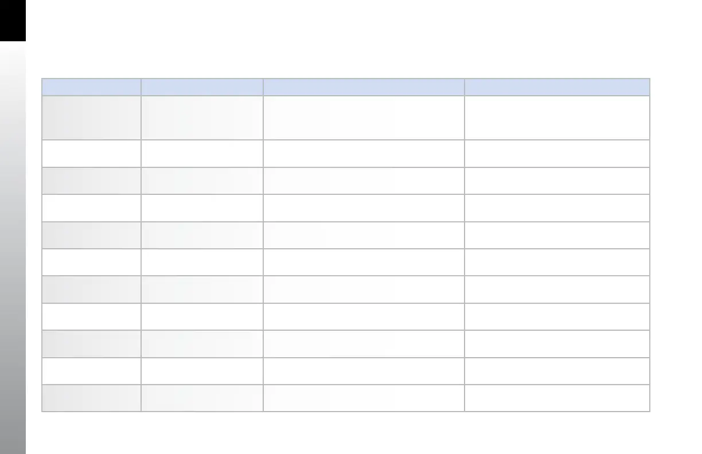The image size is (702, 454).
Task: Select the first column's blue header cell
Action: coord(91,87)
